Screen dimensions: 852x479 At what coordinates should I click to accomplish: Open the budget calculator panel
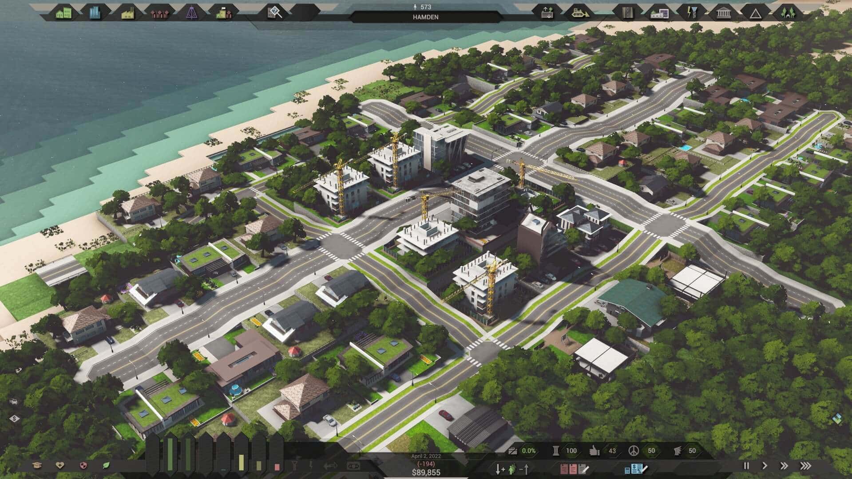[x=637, y=468]
